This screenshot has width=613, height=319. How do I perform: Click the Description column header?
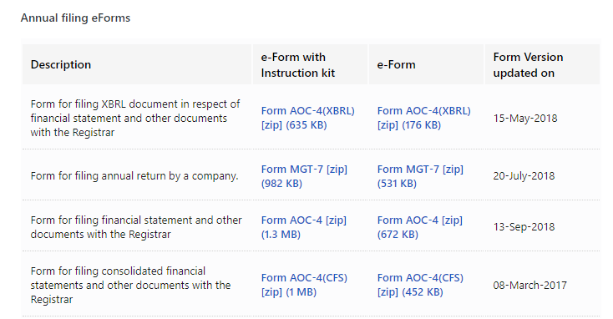click(61, 64)
